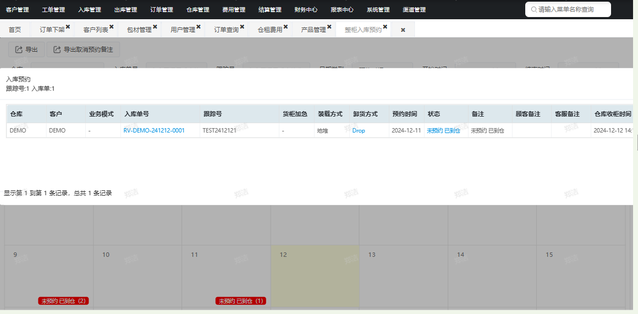Open the 入库管理 top menu
638x314 pixels.
click(x=90, y=9)
